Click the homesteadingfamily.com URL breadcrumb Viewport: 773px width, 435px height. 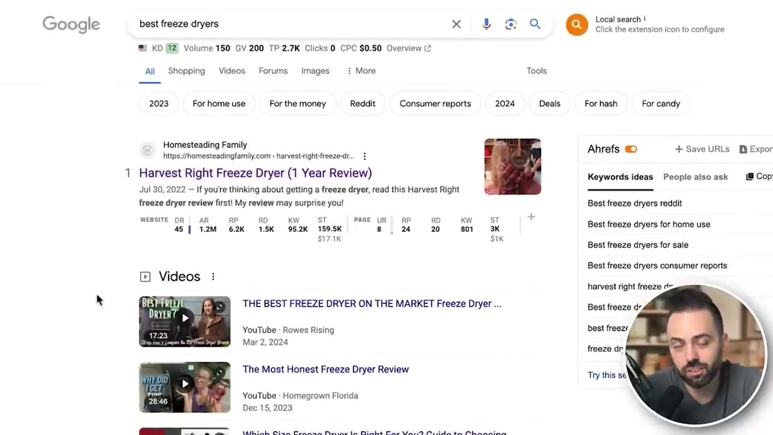258,156
